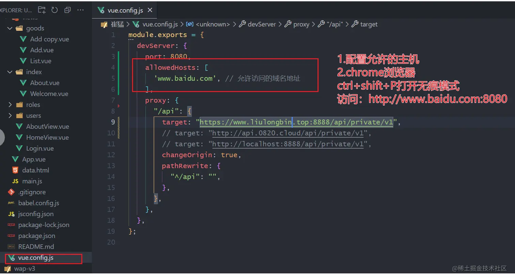The height and width of the screenshot is (280, 515).
Task: Click the folder icon of the roles folder
Action: (x=19, y=105)
